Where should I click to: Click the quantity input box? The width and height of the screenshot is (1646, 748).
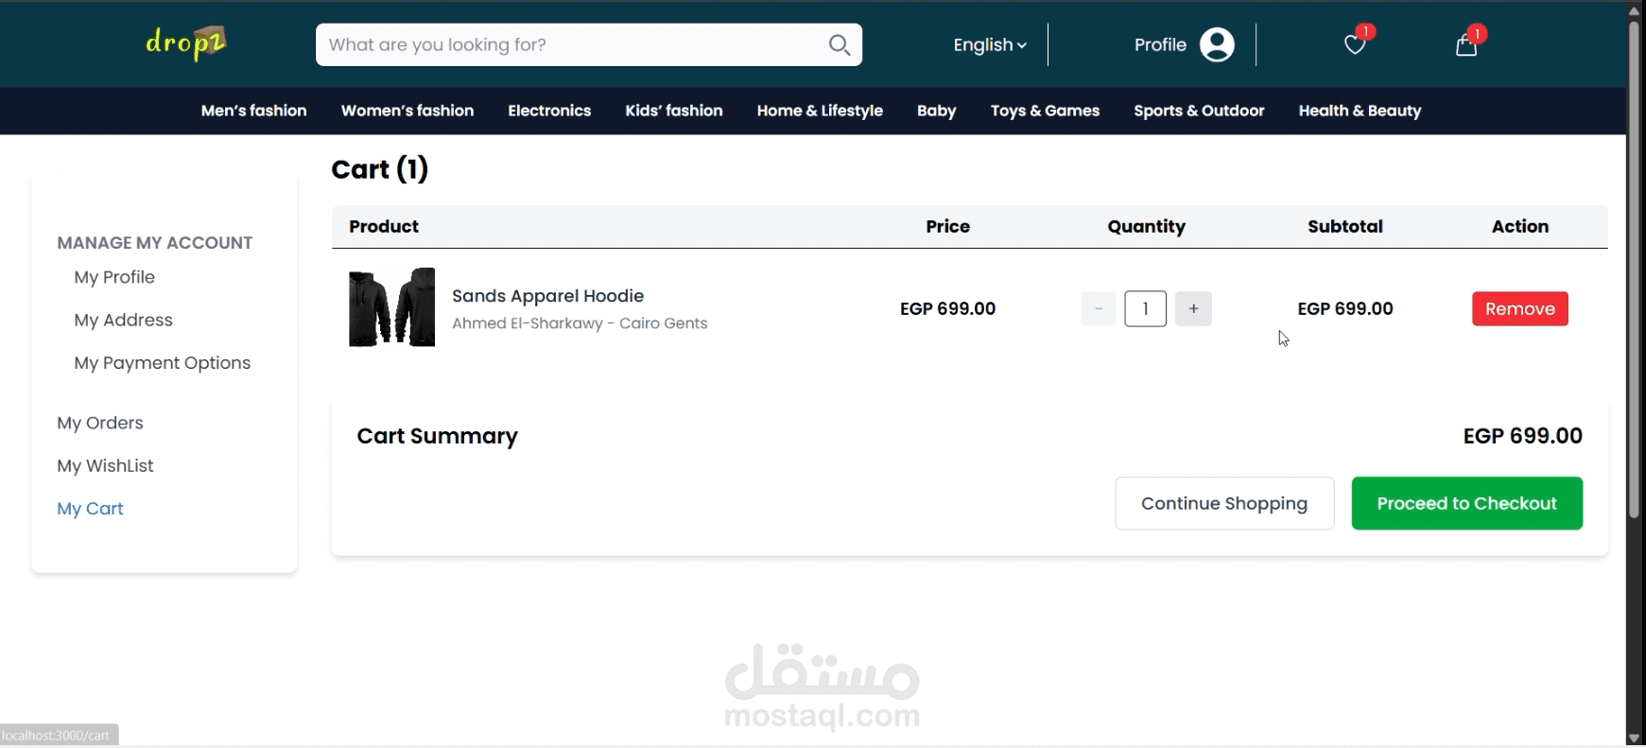coord(1145,308)
